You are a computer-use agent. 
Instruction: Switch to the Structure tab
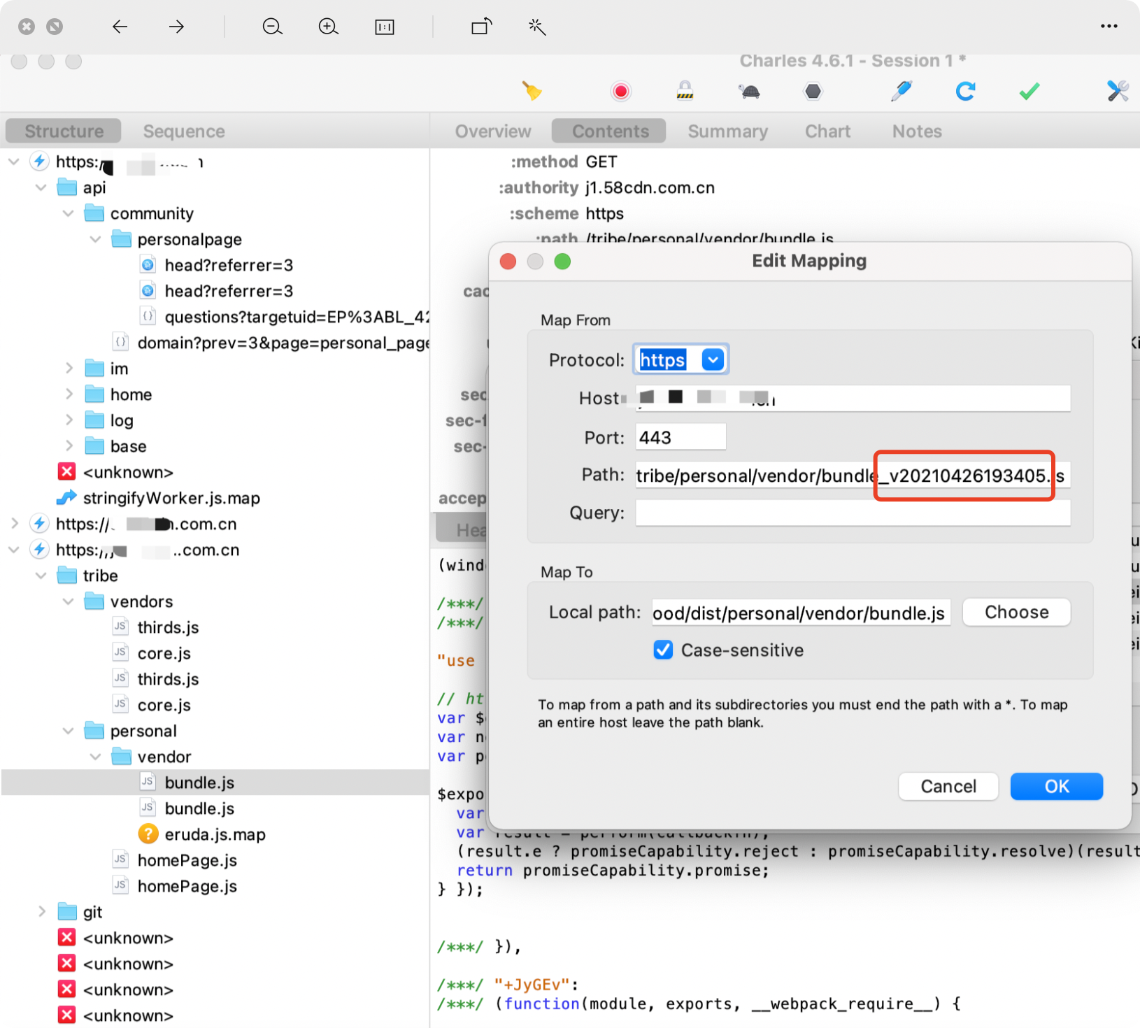[x=64, y=131]
